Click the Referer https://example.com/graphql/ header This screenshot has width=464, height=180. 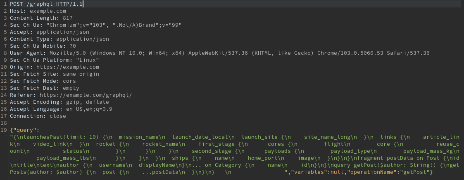pyautogui.click(x=71, y=95)
